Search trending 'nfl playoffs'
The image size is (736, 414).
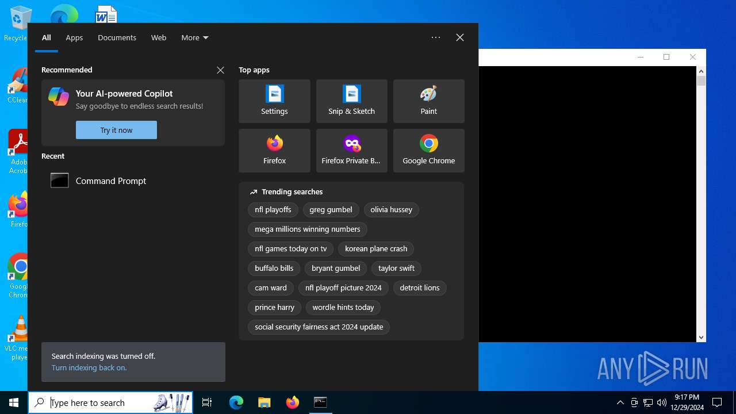pos(273,210)
